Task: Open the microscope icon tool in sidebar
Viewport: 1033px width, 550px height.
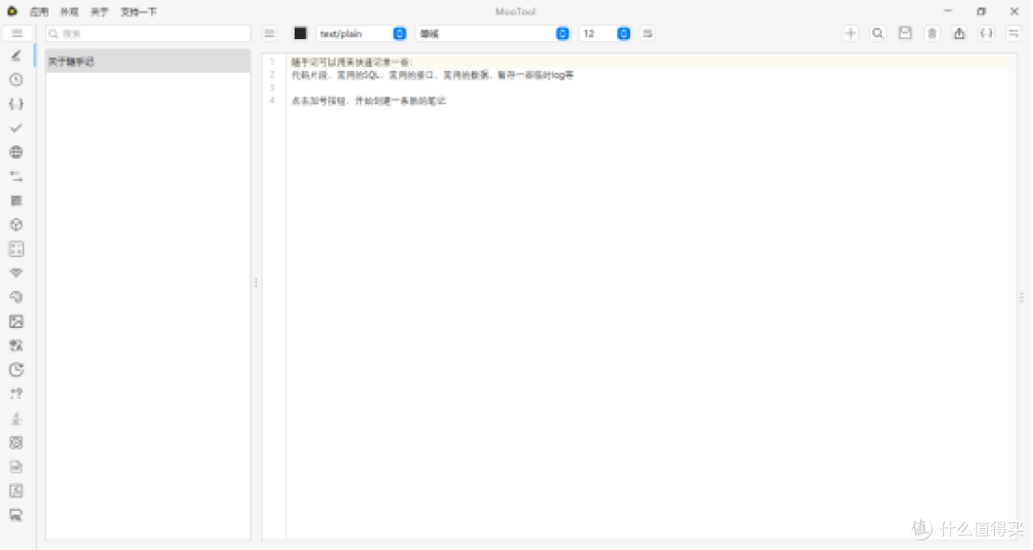Action: (16, 418)
